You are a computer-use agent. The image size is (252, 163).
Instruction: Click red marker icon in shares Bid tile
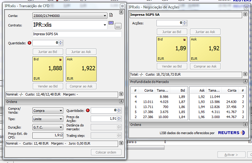(x=184, y=39)
